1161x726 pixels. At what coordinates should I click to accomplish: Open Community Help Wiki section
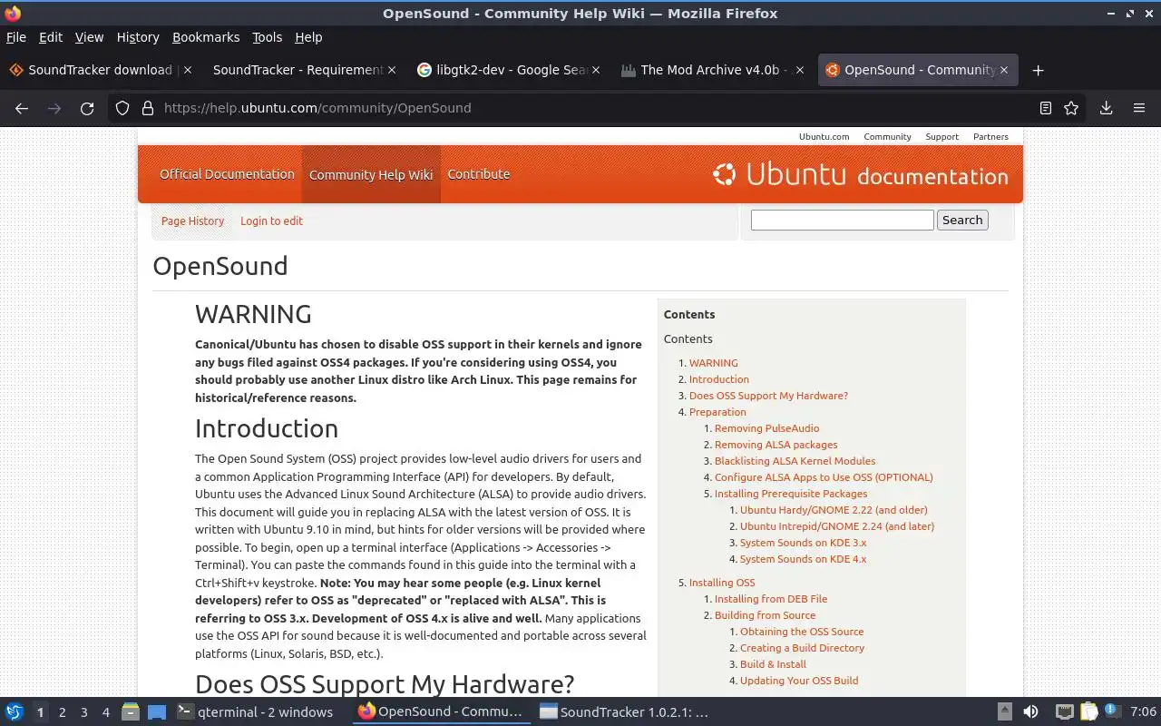point(371,174)
